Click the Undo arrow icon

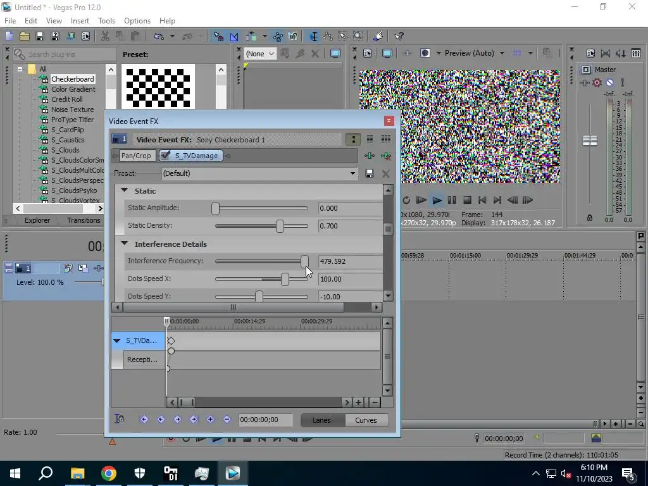coord(159,36)
